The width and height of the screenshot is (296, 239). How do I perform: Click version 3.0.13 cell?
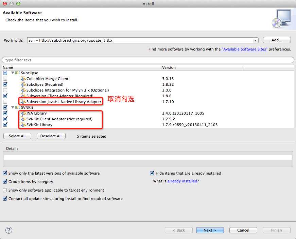pos(168,79)
